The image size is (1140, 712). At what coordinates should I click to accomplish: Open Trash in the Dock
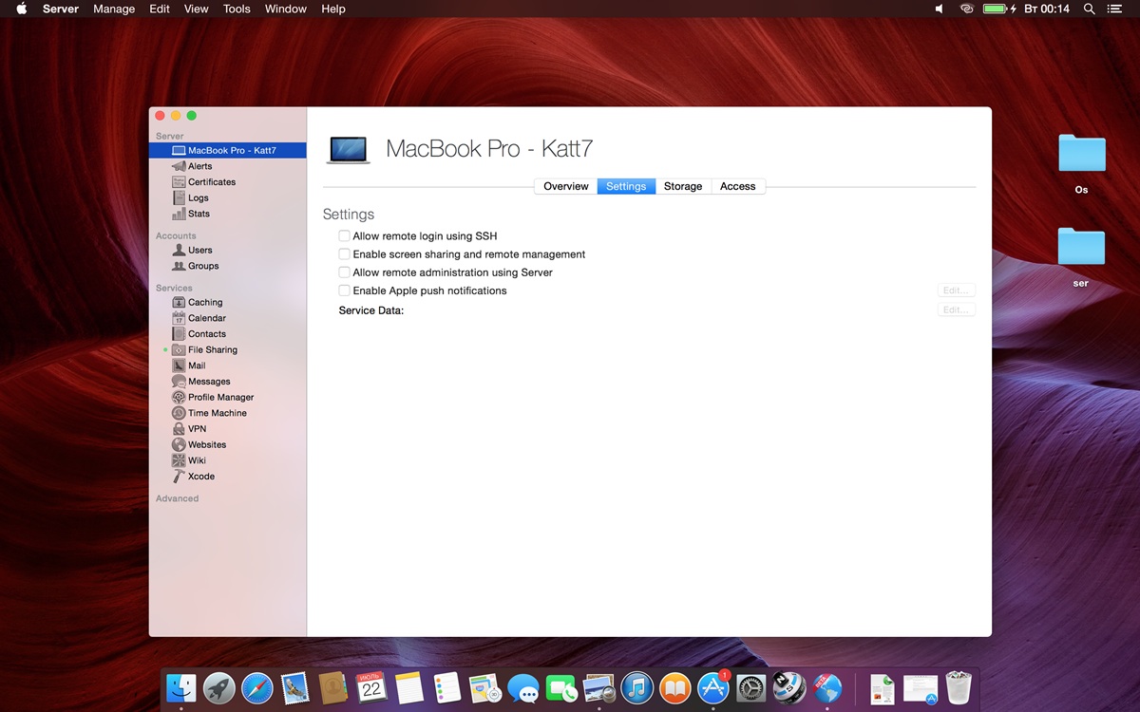(959, 688)
